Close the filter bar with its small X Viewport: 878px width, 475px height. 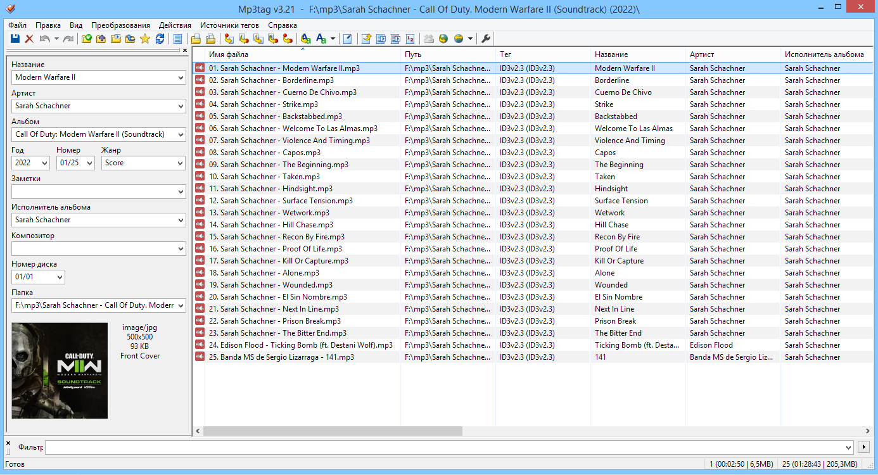pos(8,443)
